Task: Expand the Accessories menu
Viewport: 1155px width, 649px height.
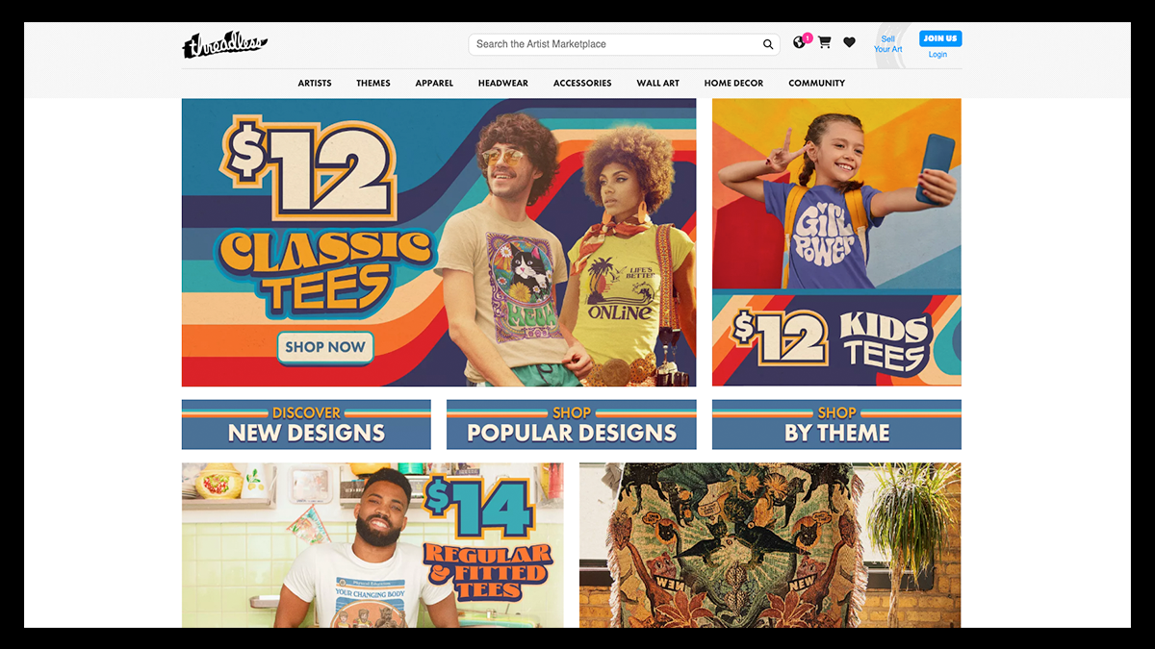Action: click(582, 84)
